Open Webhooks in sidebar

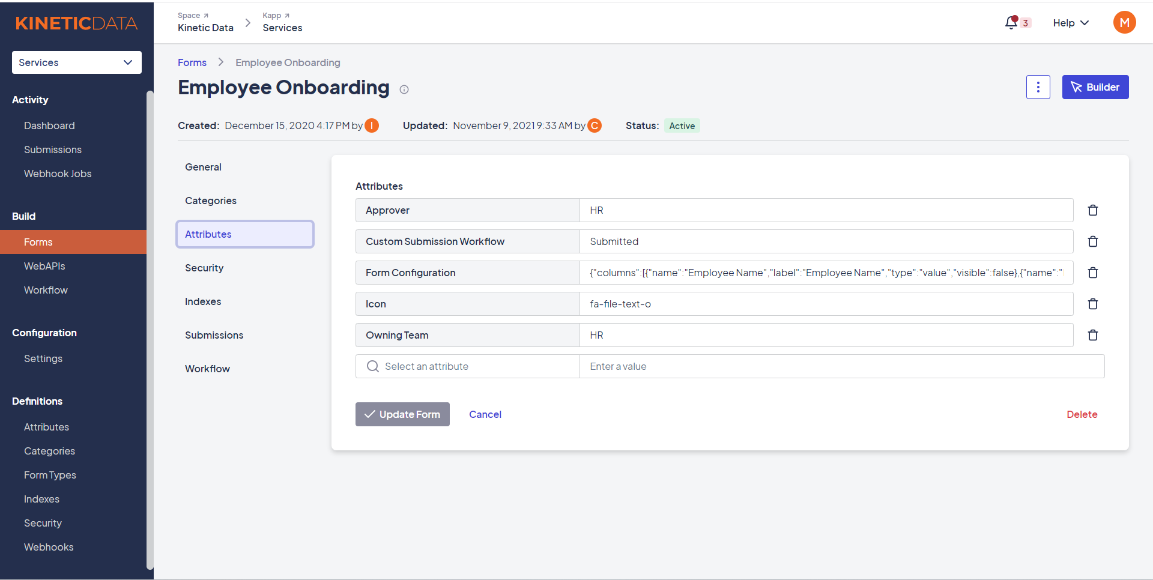[49, 547]
